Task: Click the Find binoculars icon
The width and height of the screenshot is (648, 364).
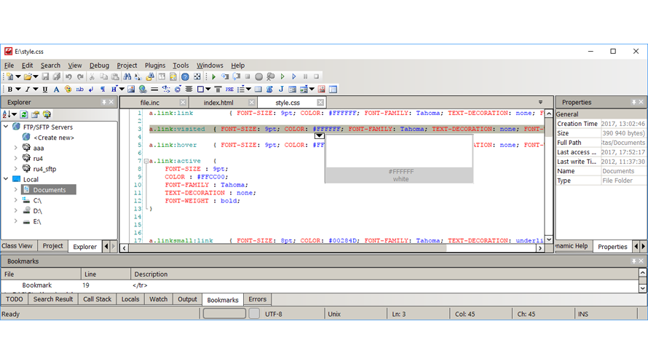Action: click(x=127, y=77)
